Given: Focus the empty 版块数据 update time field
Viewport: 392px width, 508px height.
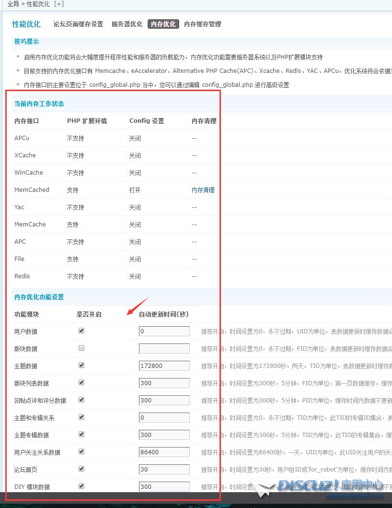Looking at the screenshot, I should click(164, 349).
